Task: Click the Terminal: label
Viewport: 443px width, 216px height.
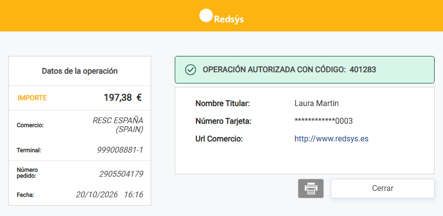Action: pyautogui.click(x=29, y=150)
